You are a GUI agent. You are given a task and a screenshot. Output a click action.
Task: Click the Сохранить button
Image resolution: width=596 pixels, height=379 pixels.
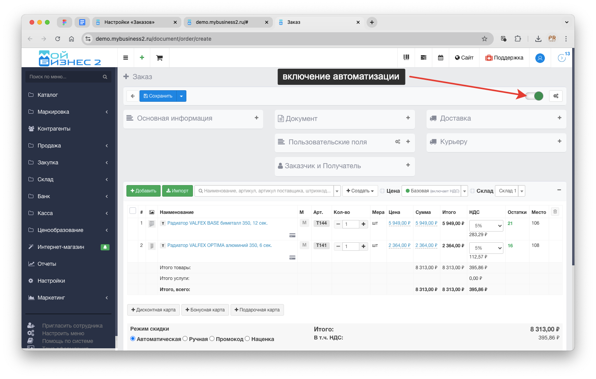158,96
